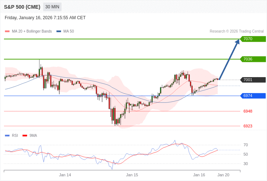Click the Jan 16 date axis label
267x181 pixels.
tap(199, 175)
